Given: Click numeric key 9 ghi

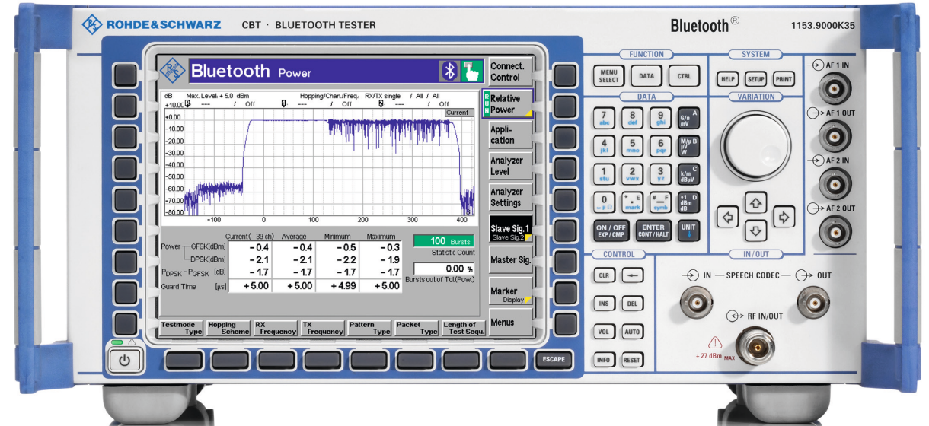Looking at the screenshot, I should pos(660,117).
